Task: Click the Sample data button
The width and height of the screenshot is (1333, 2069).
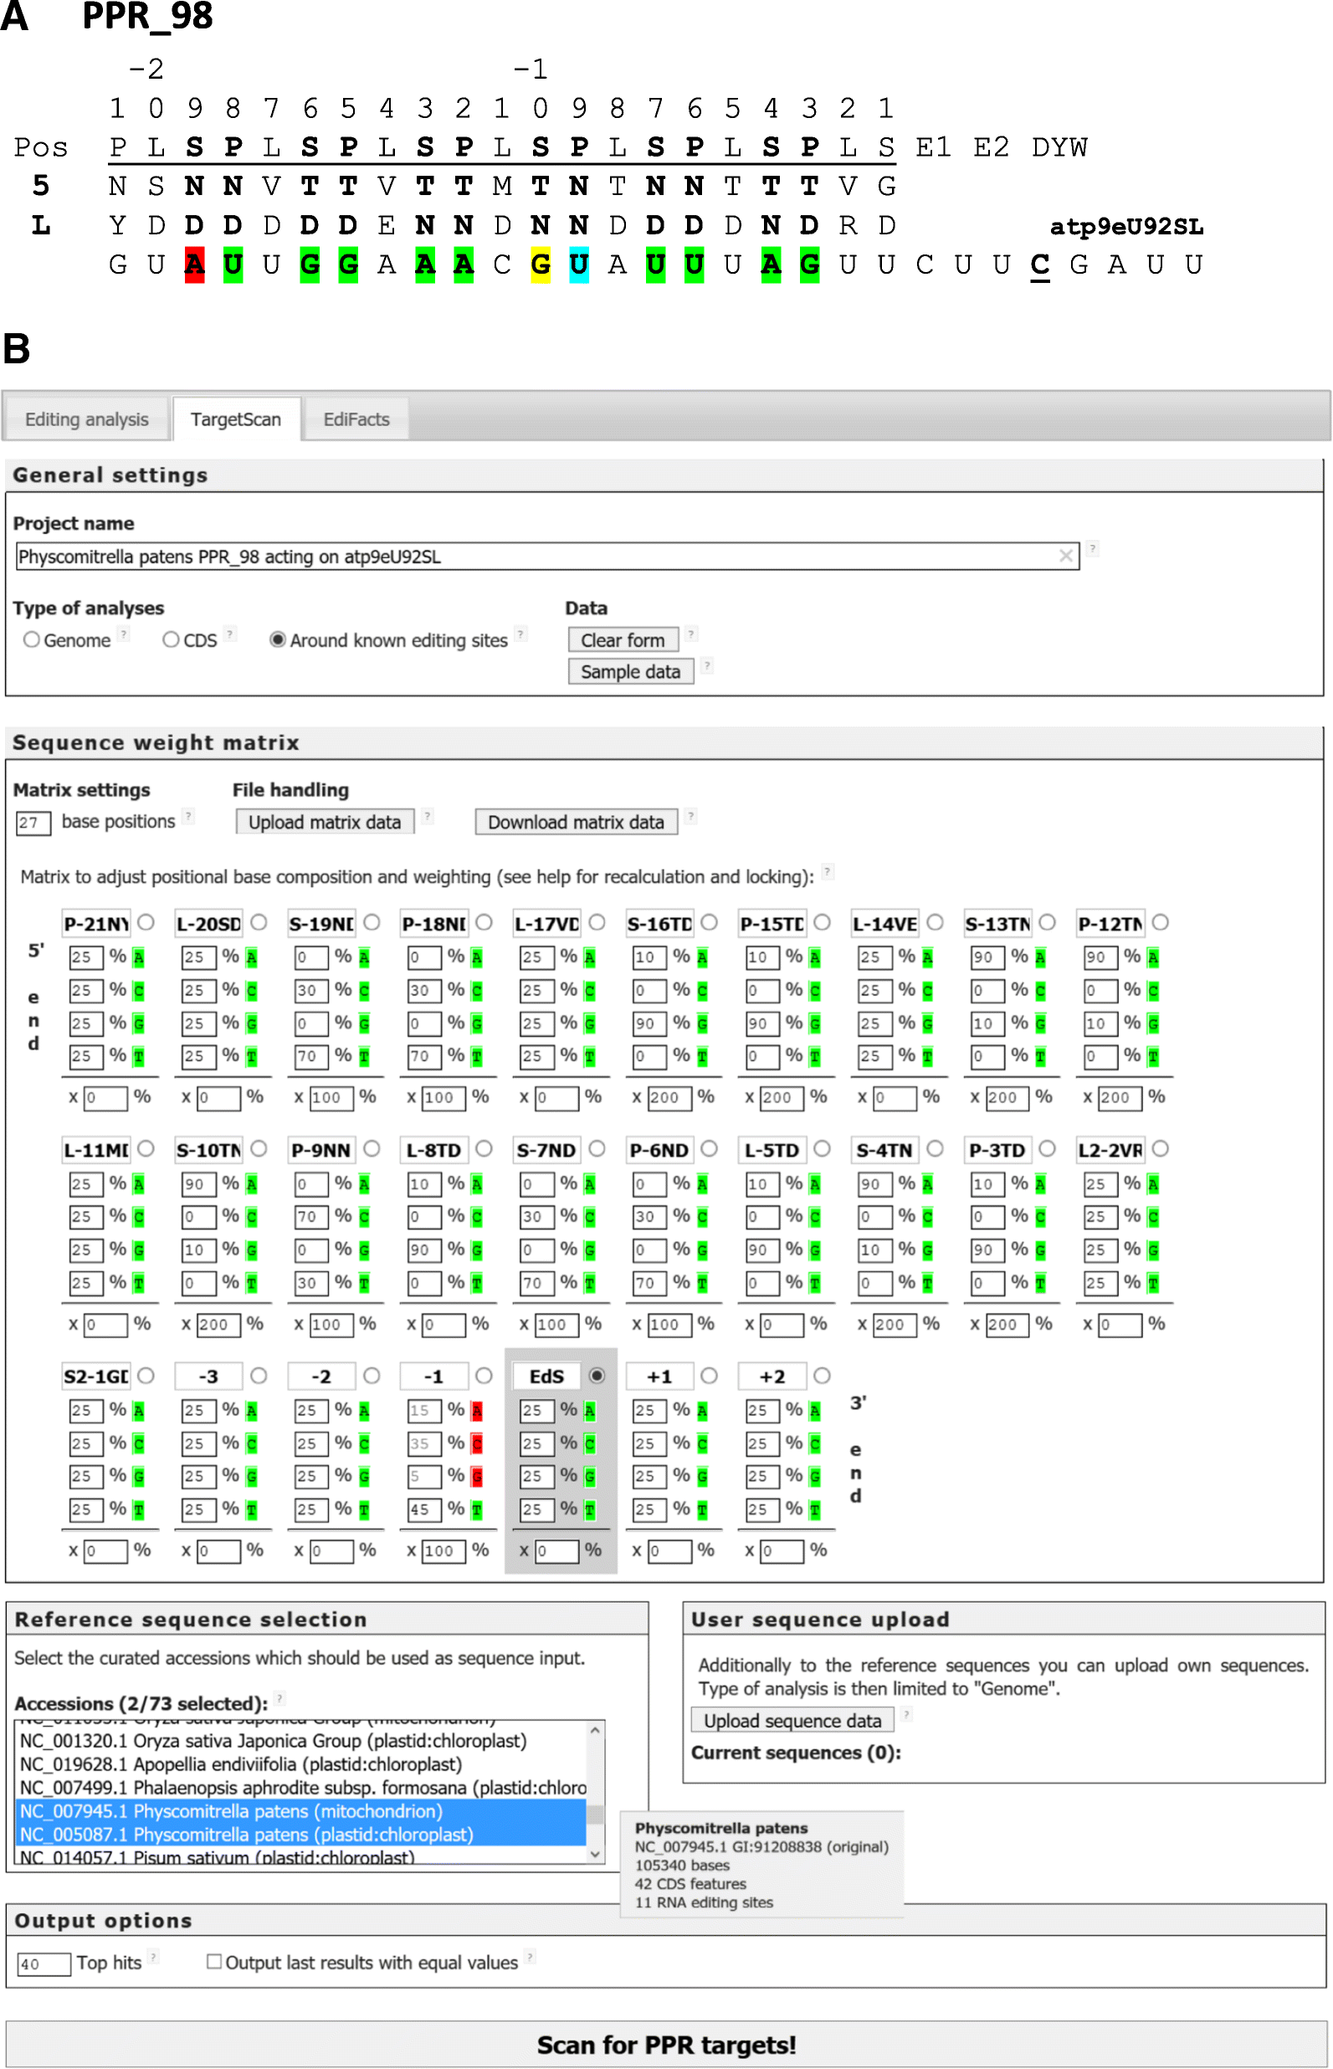Action: (x=630, y=672)
